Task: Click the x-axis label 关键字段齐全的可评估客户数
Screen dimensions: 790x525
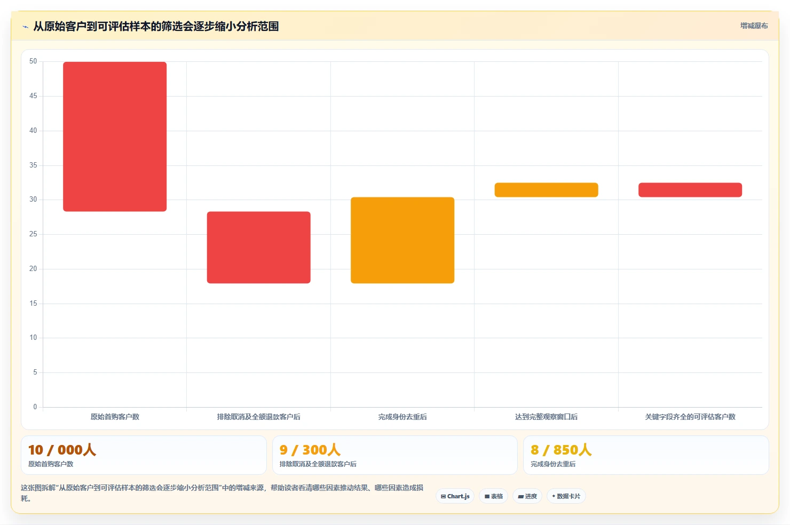Action: pyautogui.click(x=690, y=417)
